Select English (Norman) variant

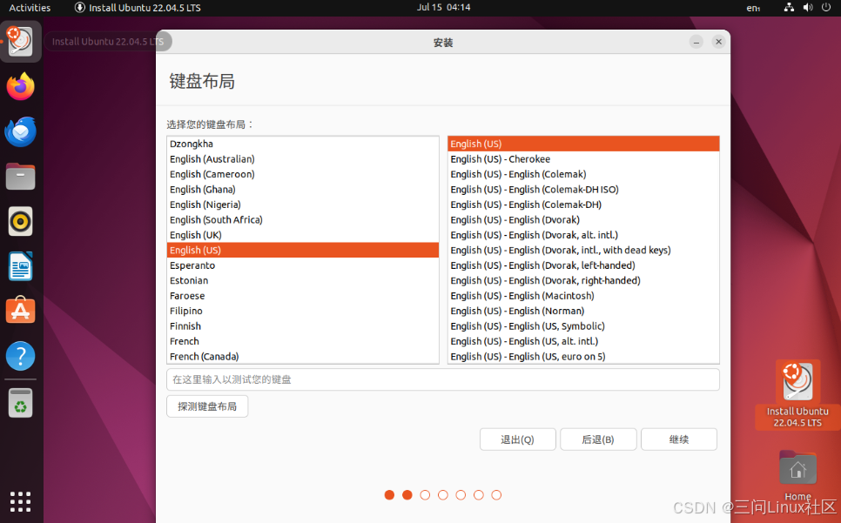pos(583,311)
